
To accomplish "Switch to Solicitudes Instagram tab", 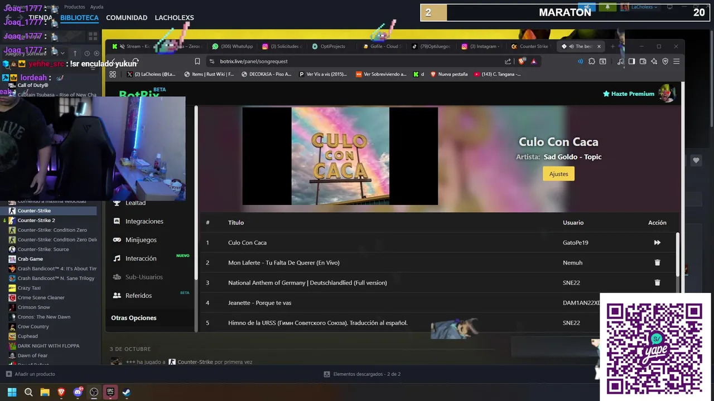I will [x=283, y=46].
